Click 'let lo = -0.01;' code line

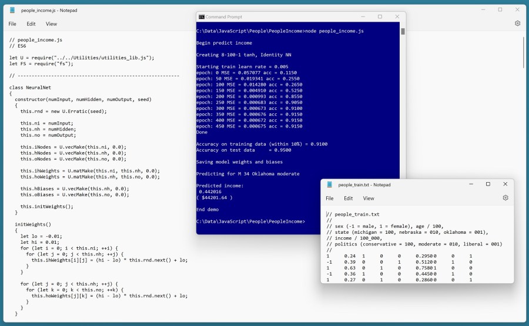pyautogui.click(x=41, y=236)
